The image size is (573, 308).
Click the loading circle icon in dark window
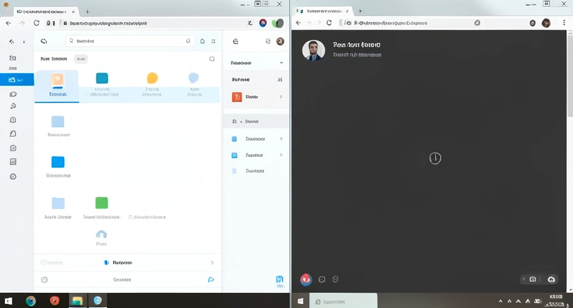pos(435,158)
